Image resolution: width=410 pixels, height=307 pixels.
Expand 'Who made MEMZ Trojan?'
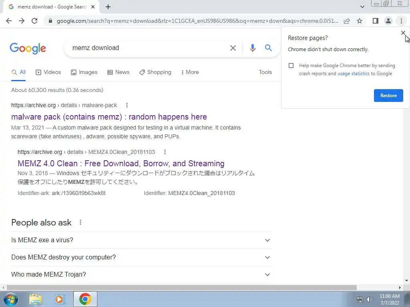click(142, 275)
